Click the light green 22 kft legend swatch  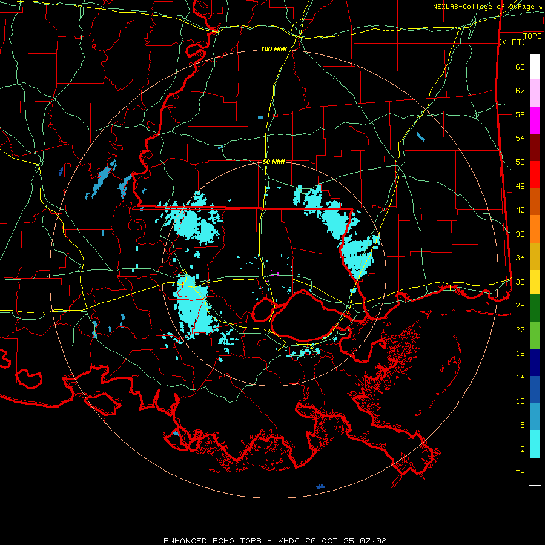535,335
